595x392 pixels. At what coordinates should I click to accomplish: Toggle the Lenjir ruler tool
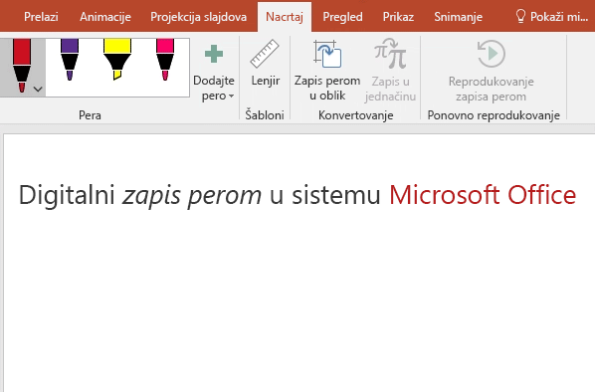click(265, 64)
